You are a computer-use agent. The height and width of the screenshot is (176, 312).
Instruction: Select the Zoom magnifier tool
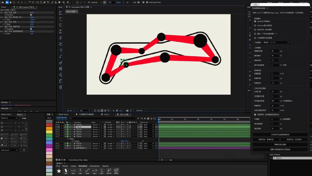(x=14, y=2)
